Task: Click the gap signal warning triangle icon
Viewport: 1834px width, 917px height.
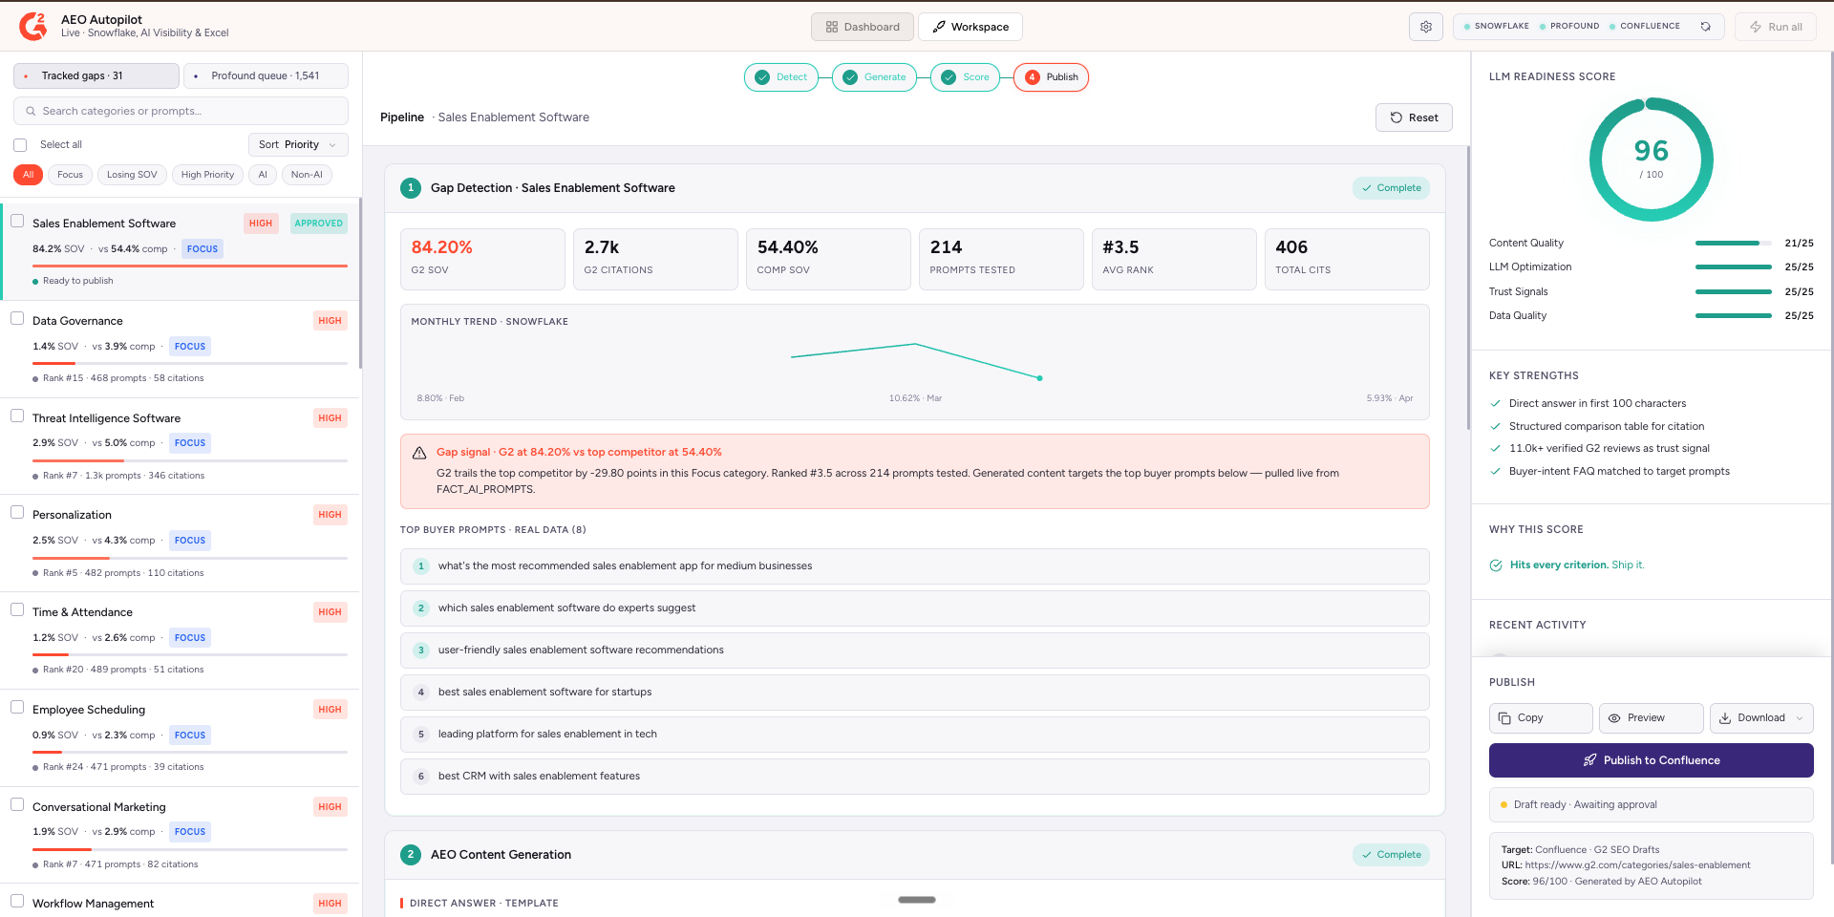Action: [419, 453]
